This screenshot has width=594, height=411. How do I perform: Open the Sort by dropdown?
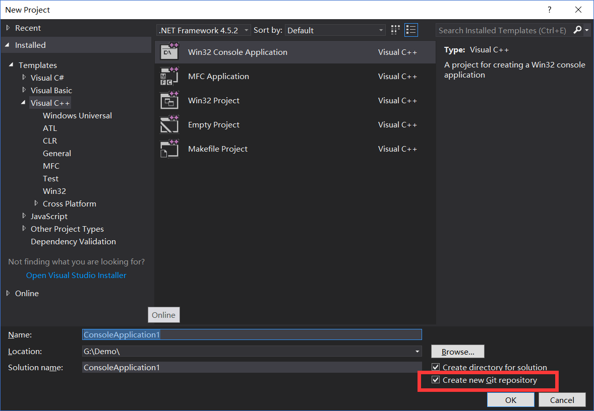tap(335, 30)
